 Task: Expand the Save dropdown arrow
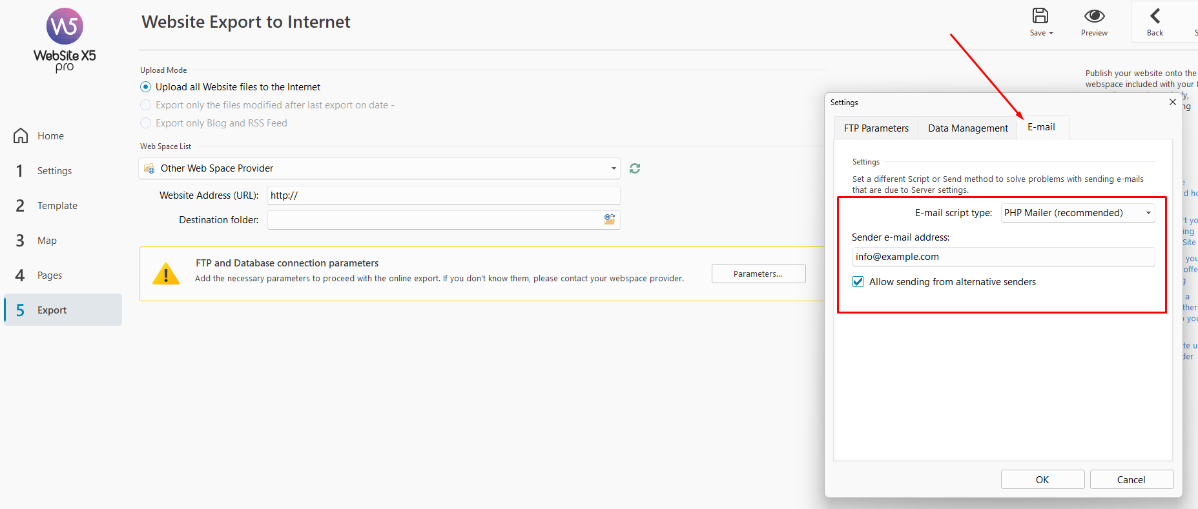[x=1051, y=33]
